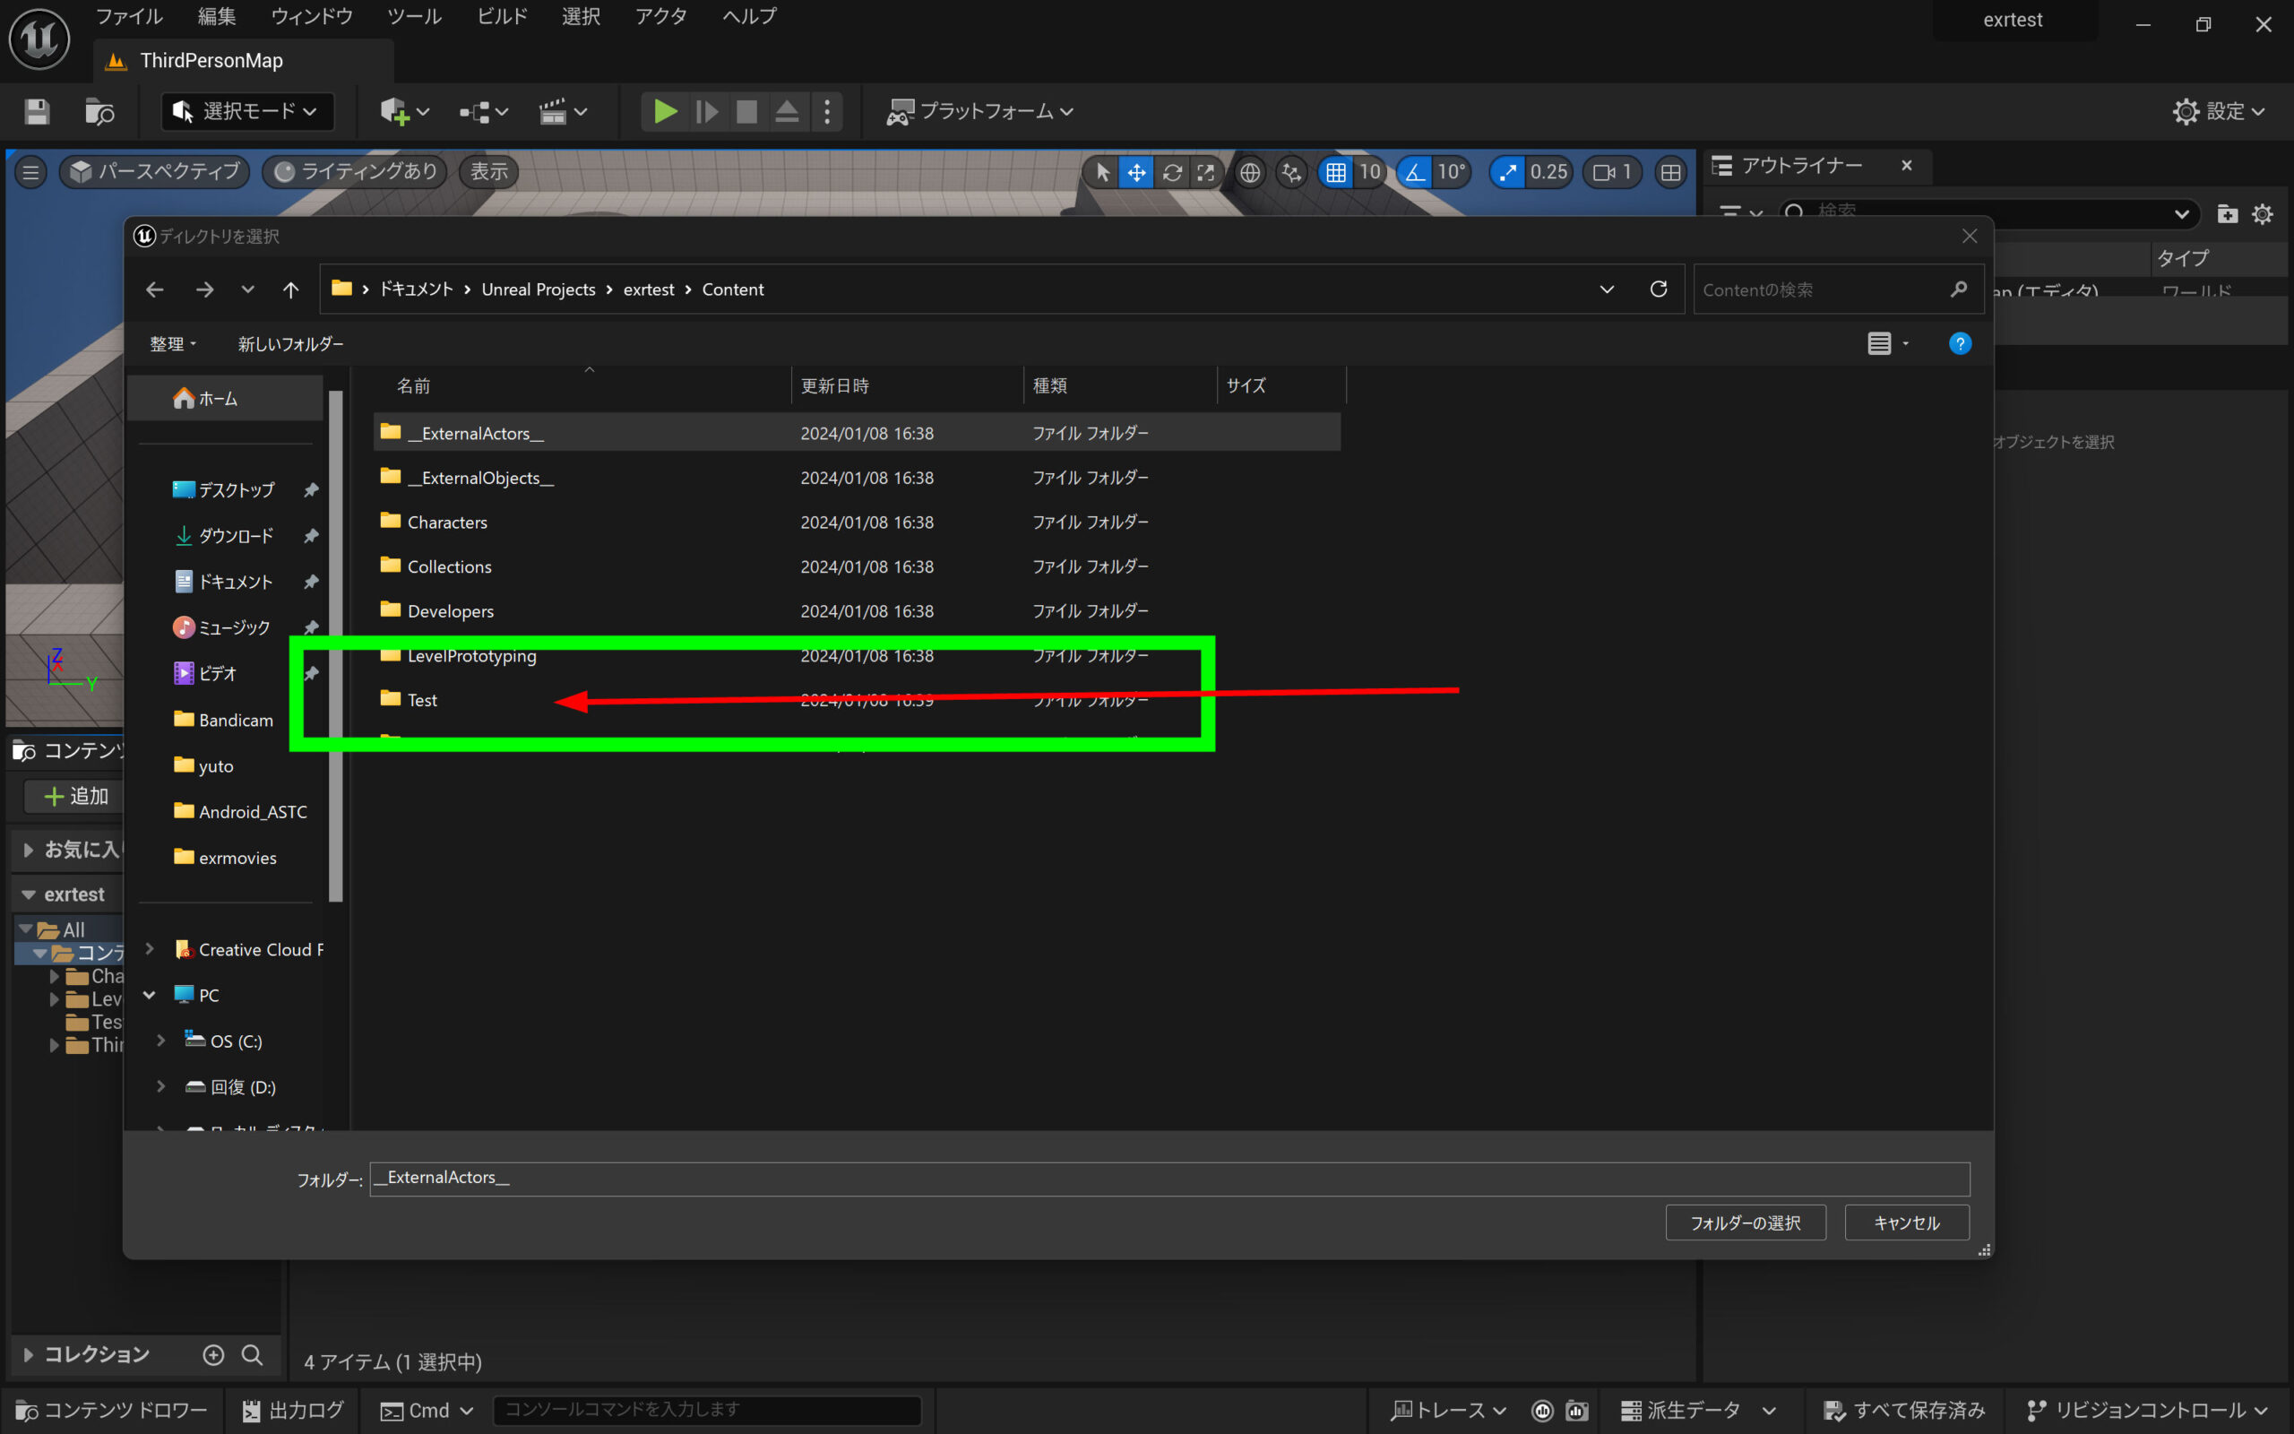Click the フォルダーの選択 button
This screenshot has width=2294, height=1434.
(x=1746, y=1222)
